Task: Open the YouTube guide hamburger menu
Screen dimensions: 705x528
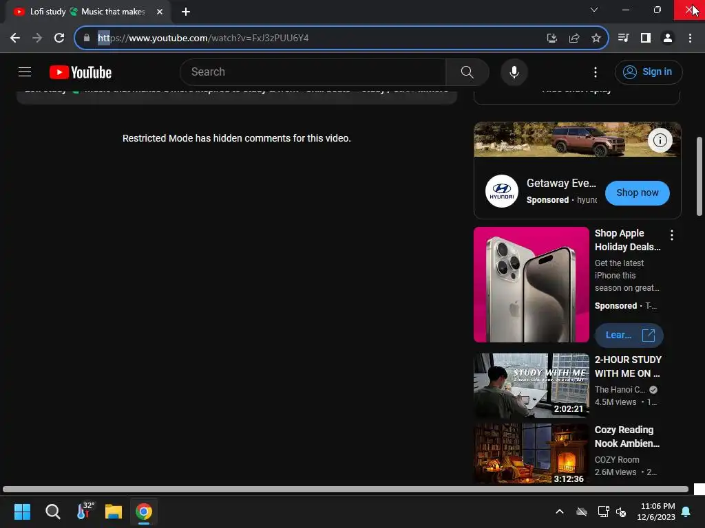Action: tap(25, 71)
